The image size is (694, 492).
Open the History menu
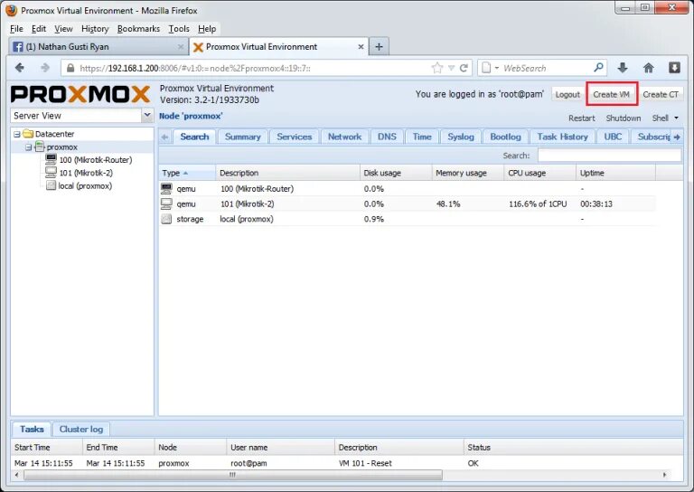click(95, 29)
